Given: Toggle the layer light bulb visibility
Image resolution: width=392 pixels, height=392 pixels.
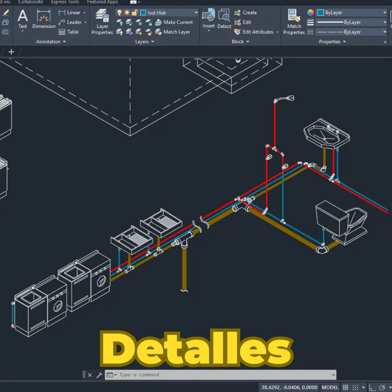Looking at the screenshot, I should pos(120,12).
